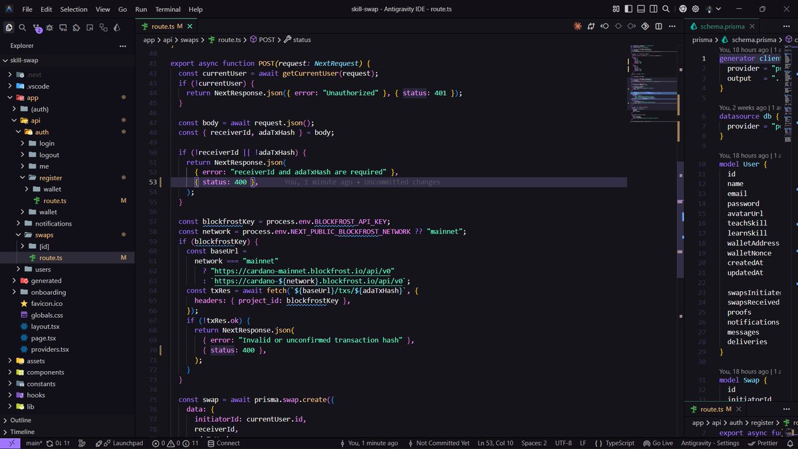Click the sync changes icon in status bar

(x=57, y=443)
